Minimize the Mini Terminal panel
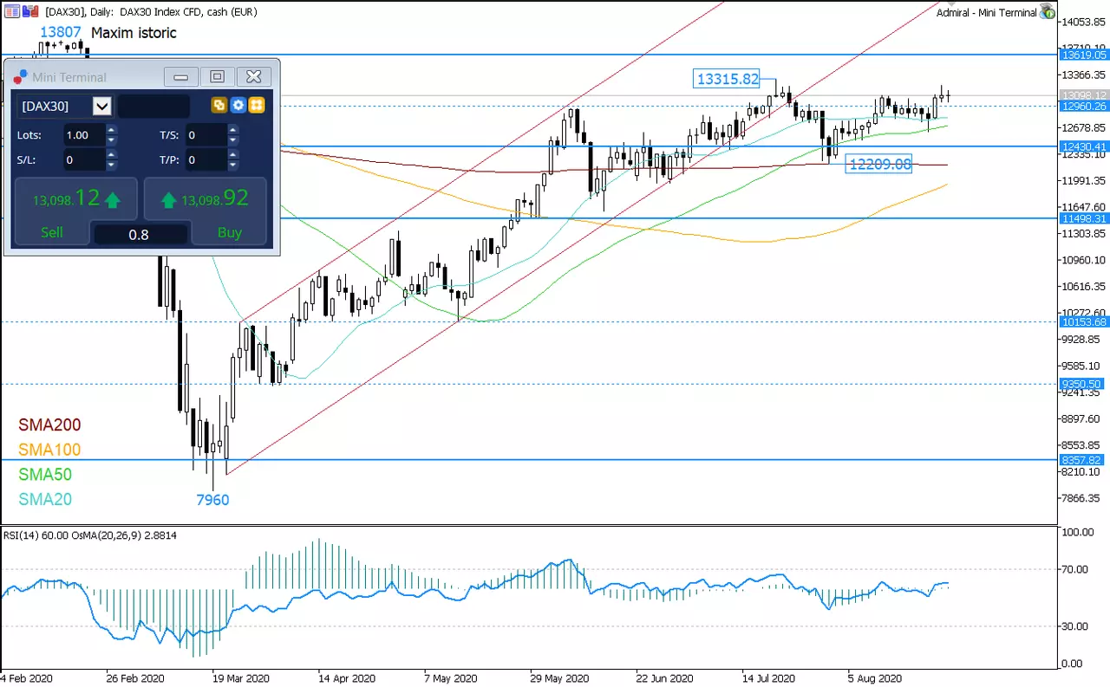1110x687 pixels. point(181,77)
